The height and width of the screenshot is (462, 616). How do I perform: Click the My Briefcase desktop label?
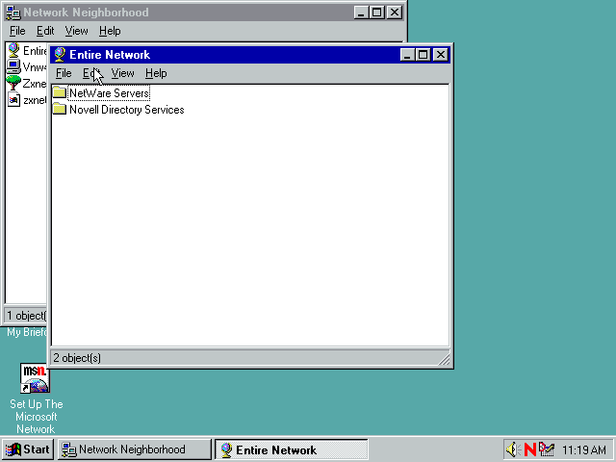(x=27, y=332)
